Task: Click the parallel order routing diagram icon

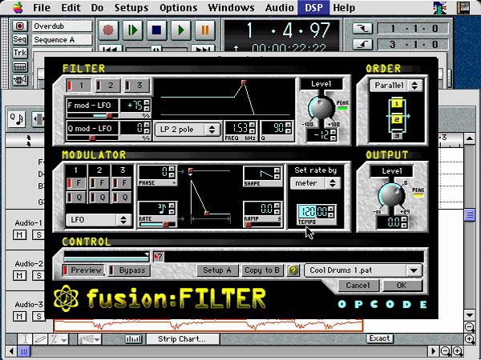Action: (x=394, y=114)
